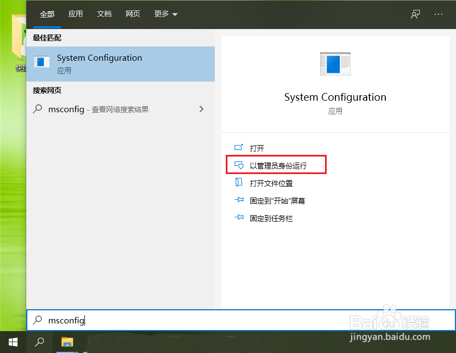Click the 打开文件位置 folder icon
This screenshot has height=353, width=456.
click(x=239, y=183)
